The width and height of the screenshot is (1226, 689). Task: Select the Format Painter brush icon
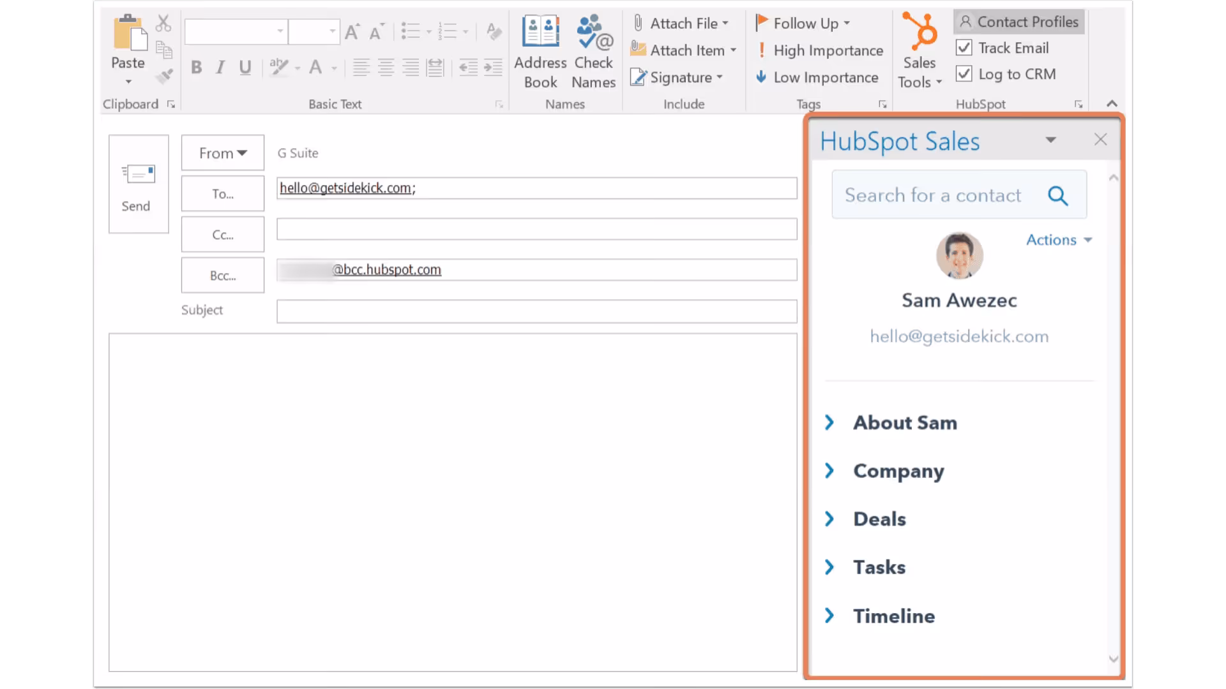pos(164,77)
